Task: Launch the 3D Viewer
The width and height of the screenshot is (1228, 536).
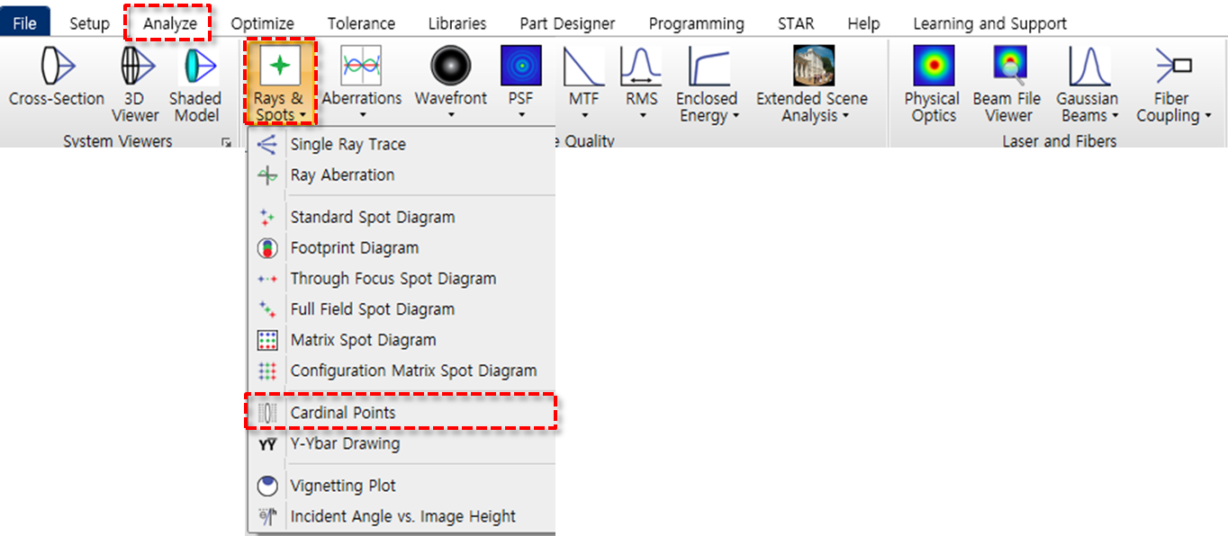Action: [135, 84]
